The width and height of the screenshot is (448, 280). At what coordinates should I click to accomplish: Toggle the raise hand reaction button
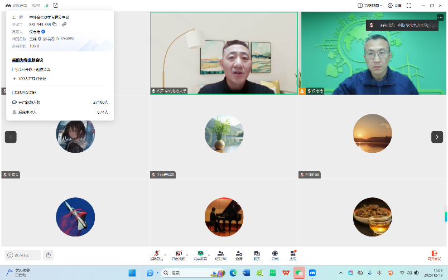pyautogui.click(x=49, y=255)
